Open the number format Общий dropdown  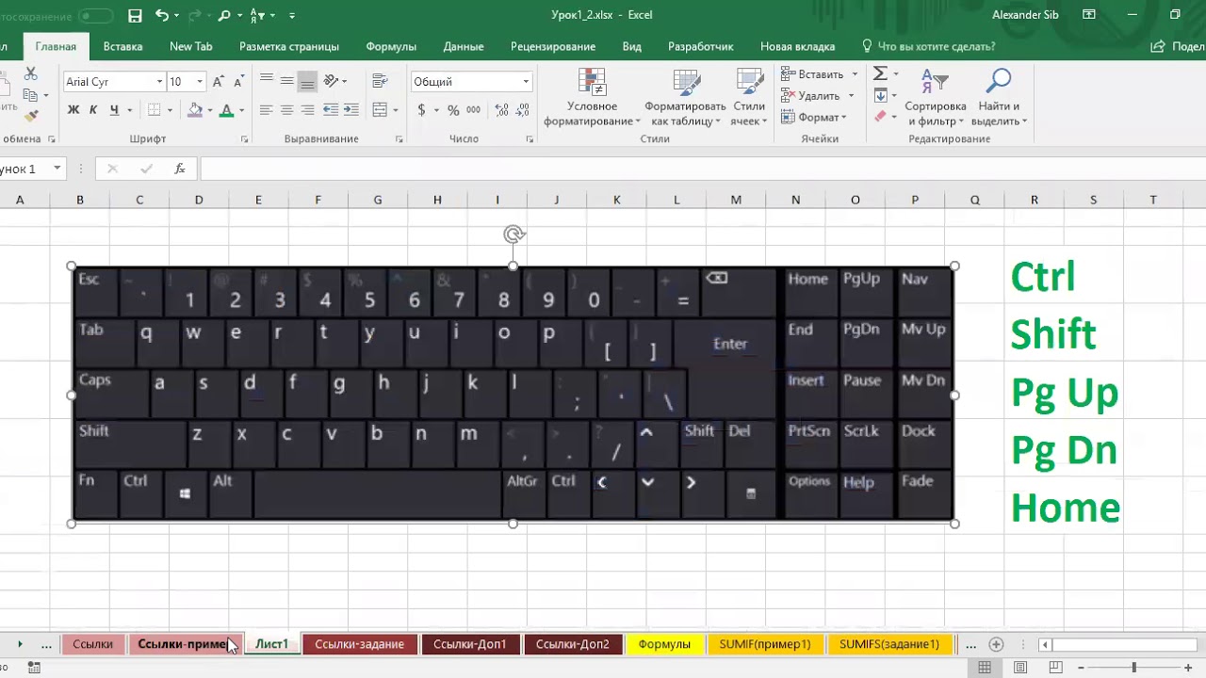pyautogui.click(x=526, y=82)
